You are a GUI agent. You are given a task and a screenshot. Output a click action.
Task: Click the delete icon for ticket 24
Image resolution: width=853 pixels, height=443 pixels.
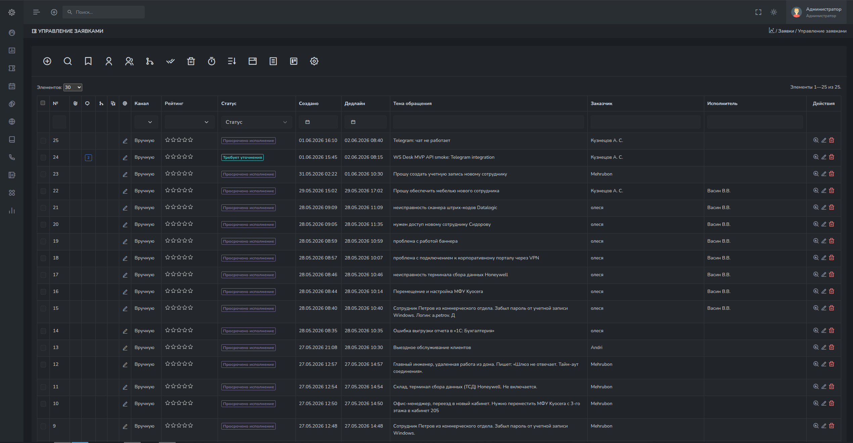coord(832,157)
